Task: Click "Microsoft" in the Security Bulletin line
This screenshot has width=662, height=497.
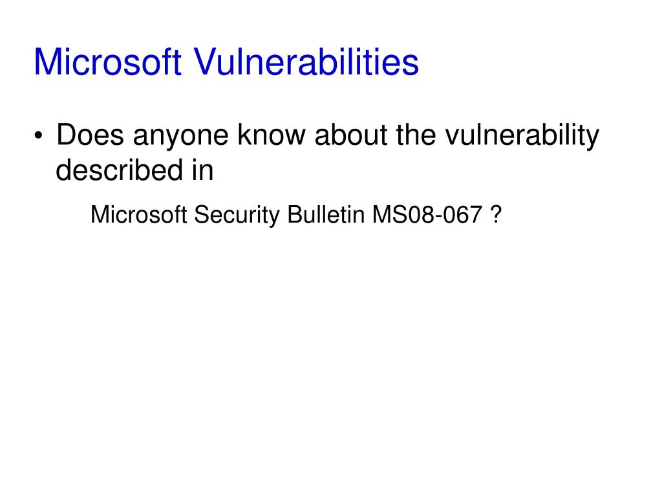Action: coord(139,214)
